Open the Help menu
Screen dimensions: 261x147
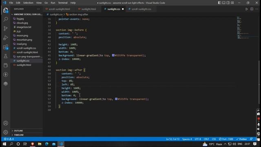coord(73,3)
